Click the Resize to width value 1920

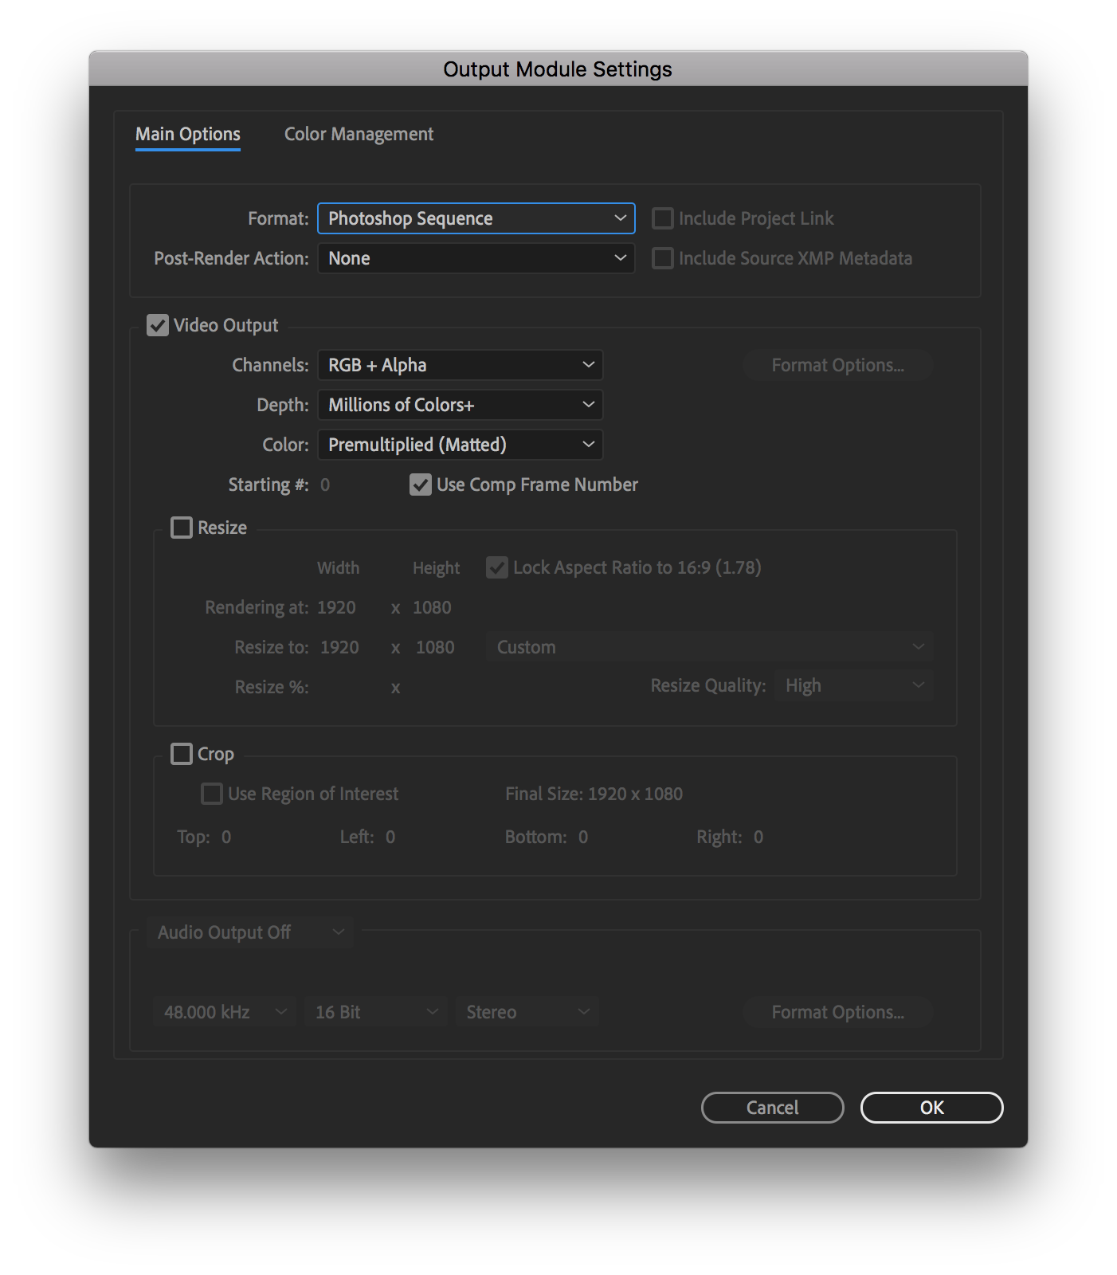339,647
